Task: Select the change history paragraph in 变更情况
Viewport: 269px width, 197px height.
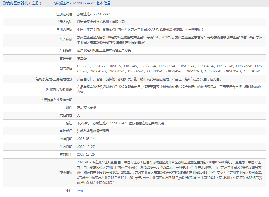Action: pos(170,173)
